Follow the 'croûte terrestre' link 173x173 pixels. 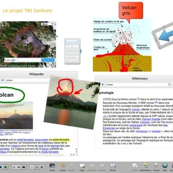tap(50, 152)
